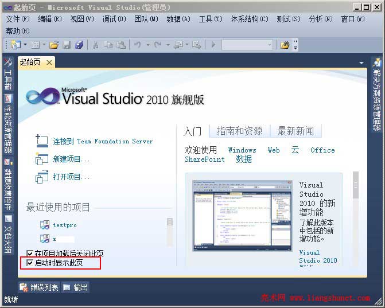Switch to the 入门 tab
The height and width of the screenshot is (308, 385).
[x=193, y=131]
